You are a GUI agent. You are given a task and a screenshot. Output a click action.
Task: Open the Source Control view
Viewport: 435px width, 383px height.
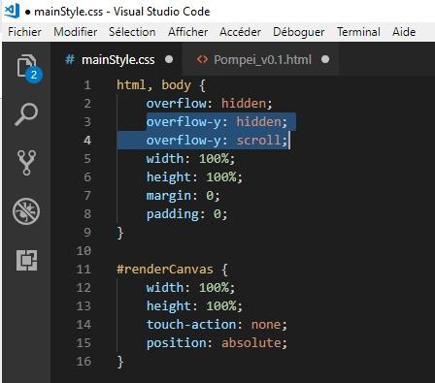click(x=26, y=162)
